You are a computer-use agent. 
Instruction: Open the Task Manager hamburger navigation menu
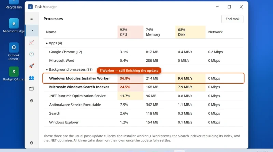[x=31, y=19]
